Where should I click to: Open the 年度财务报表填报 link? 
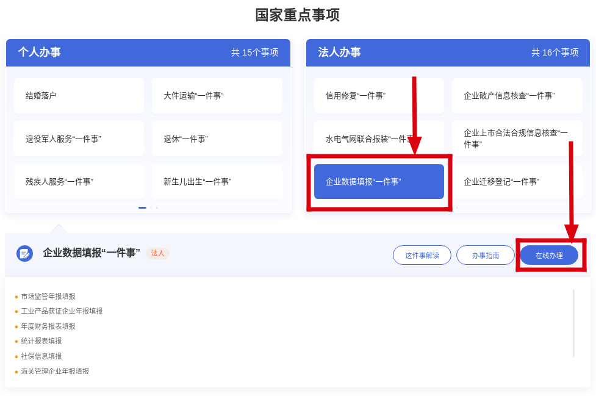click(48, 326)
